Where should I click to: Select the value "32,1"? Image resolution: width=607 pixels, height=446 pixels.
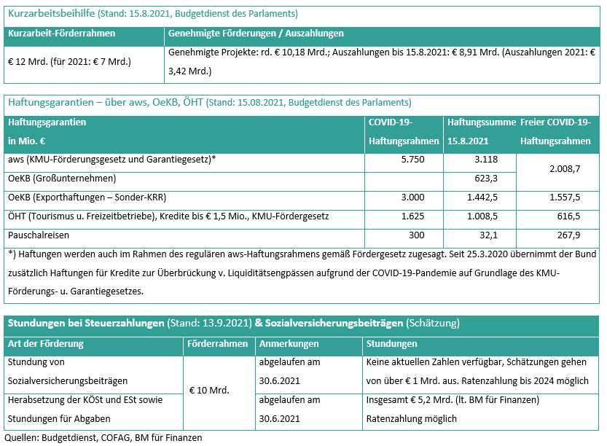tap(488, 235)
